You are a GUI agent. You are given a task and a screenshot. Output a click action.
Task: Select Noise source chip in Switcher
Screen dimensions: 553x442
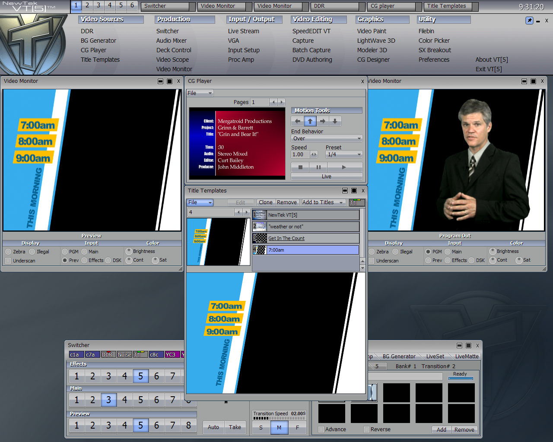[x=124, y=354]
